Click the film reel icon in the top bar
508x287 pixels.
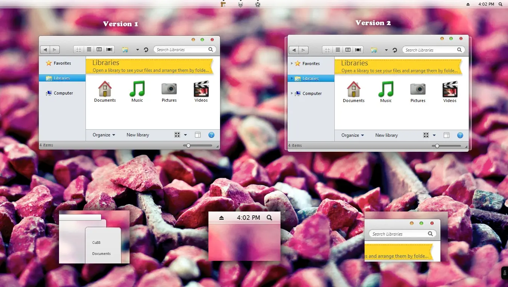pos(258,4)
